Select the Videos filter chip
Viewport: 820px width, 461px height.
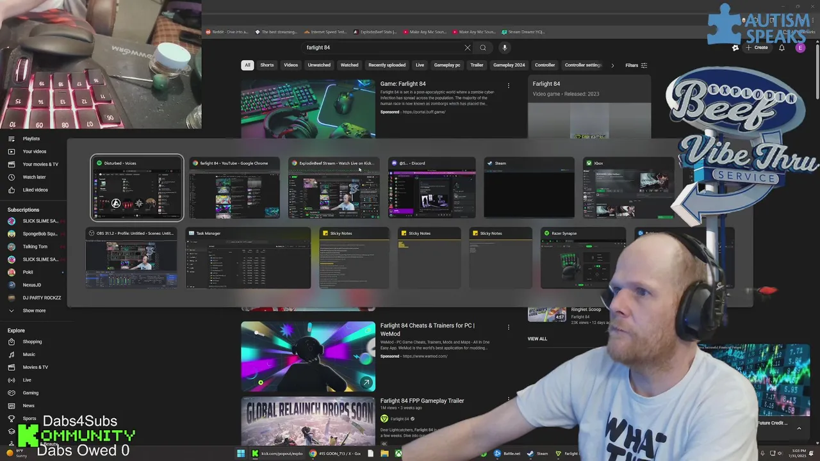[291, 65]
